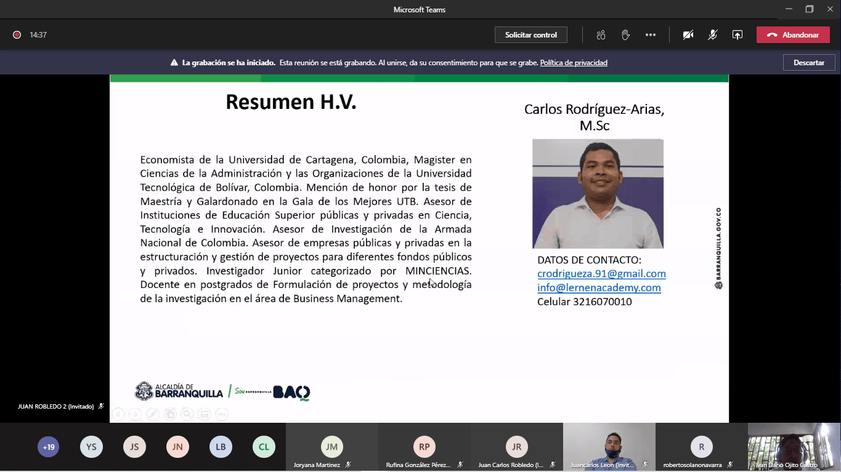
Task: Click Solicitar control button
Action: point(530,35)
